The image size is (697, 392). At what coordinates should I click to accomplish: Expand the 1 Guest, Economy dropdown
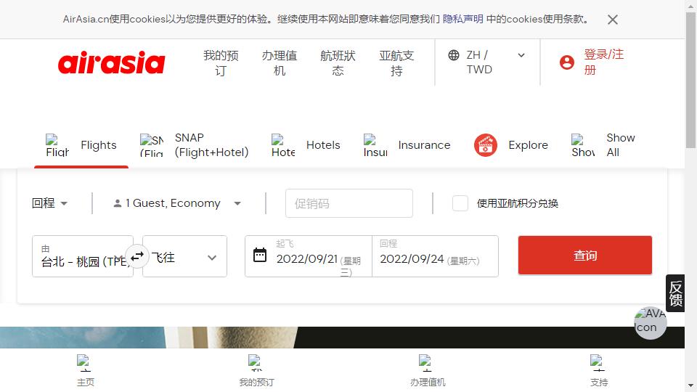[x=177, y=203]
